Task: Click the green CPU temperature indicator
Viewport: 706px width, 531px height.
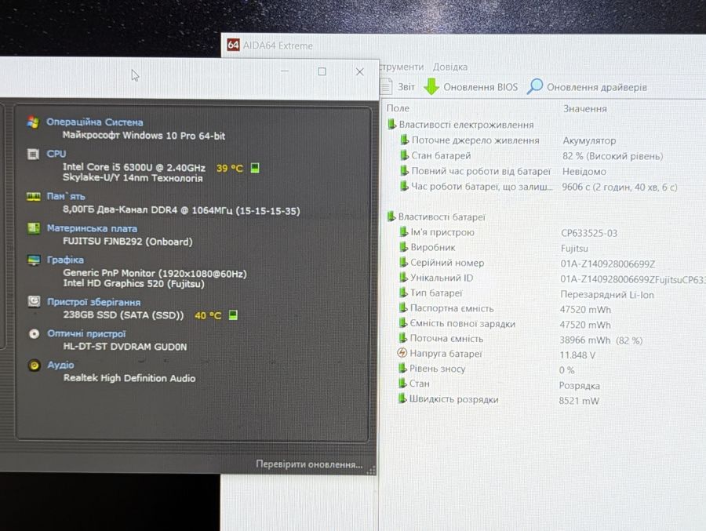Action: (x=255, y=168)
